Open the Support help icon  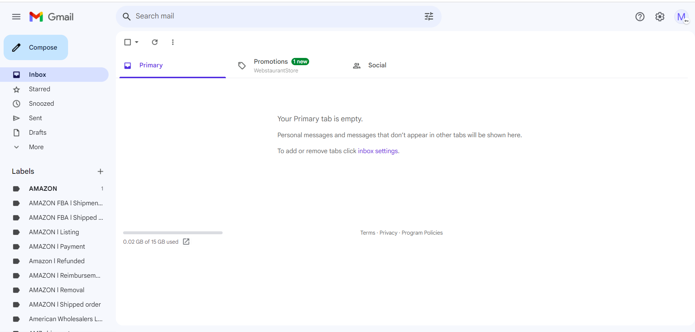coord(640,17)
